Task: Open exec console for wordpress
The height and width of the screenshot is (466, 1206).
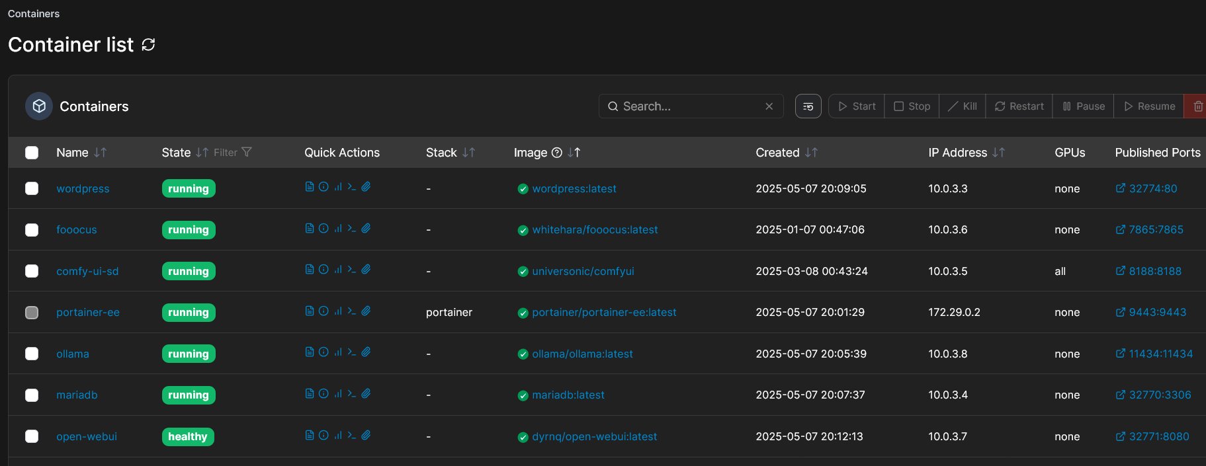Action: pos(352,187)
